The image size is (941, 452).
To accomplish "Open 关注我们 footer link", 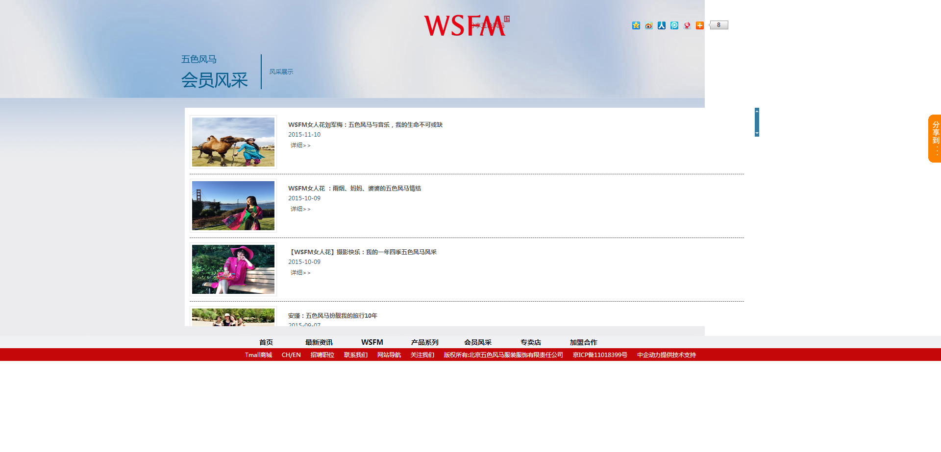I will [x=422, y=355].
